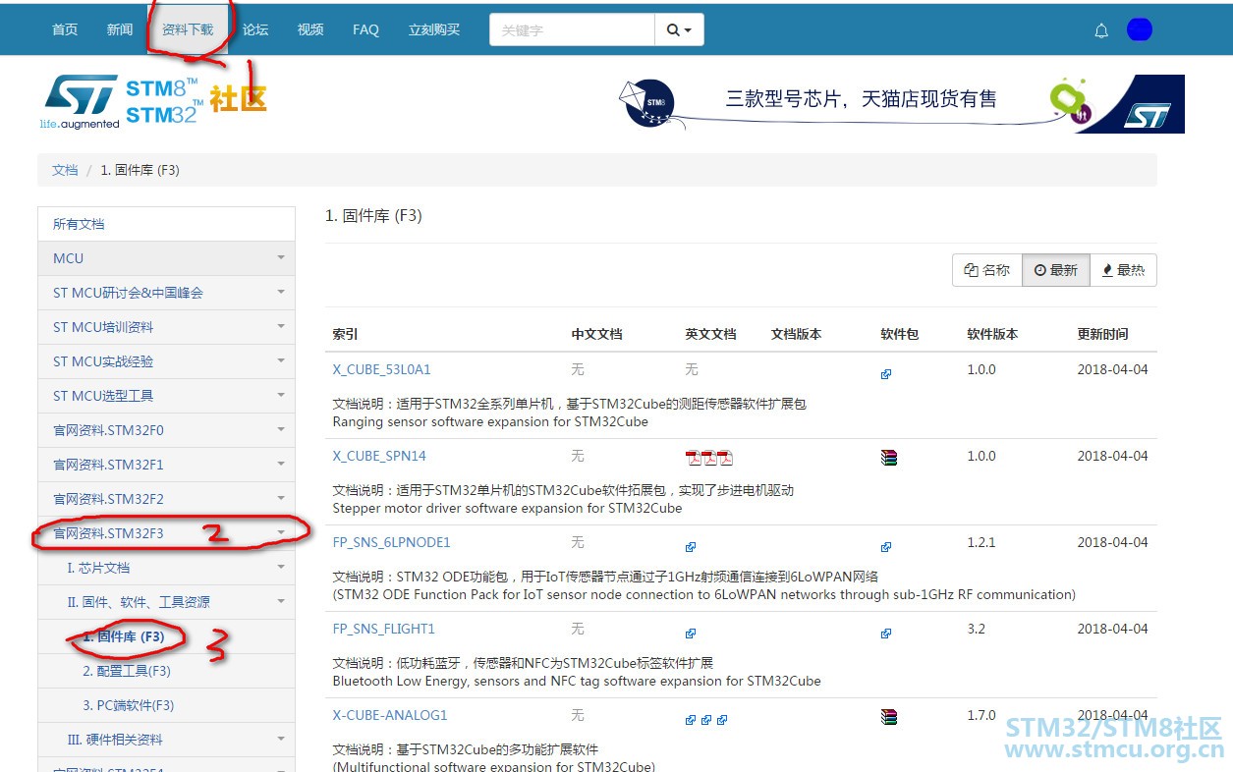Viewport: 1233px width, 772px height.
Task: Expand ST MCU研讨会&中国峰会 section
Action: point(166,293)
